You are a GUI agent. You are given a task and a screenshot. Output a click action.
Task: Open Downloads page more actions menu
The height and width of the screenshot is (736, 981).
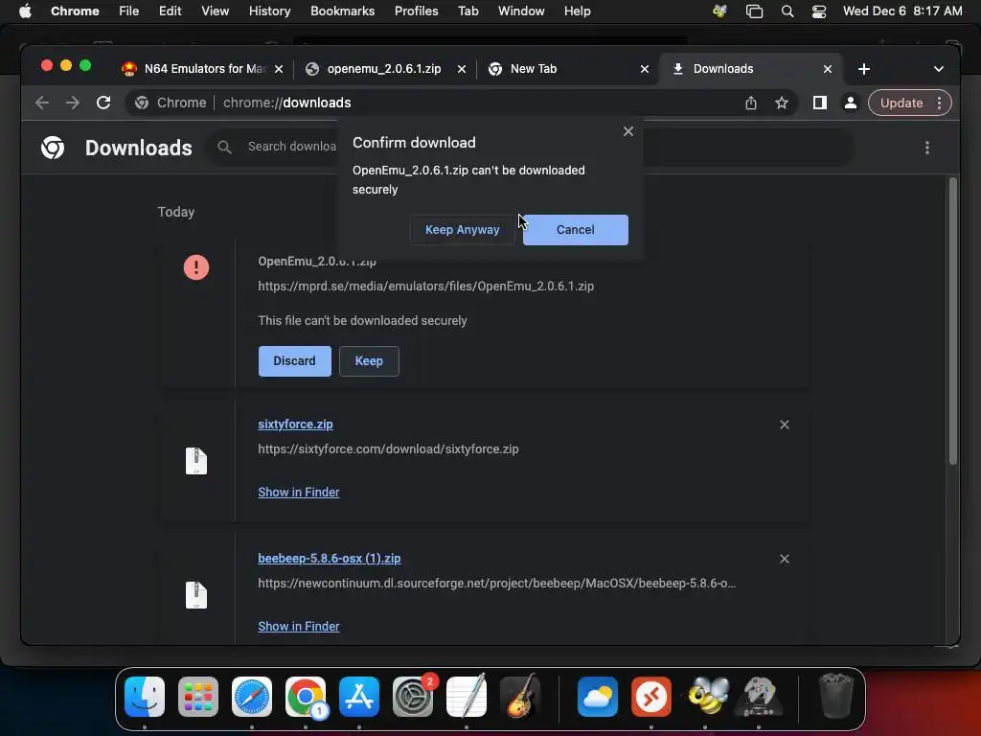tap(926, 148)
